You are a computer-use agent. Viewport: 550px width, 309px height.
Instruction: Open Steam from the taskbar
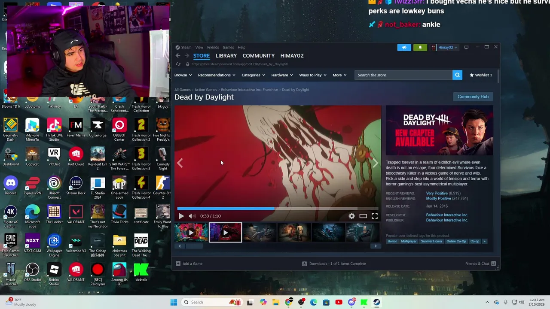[x=376, y=302]
